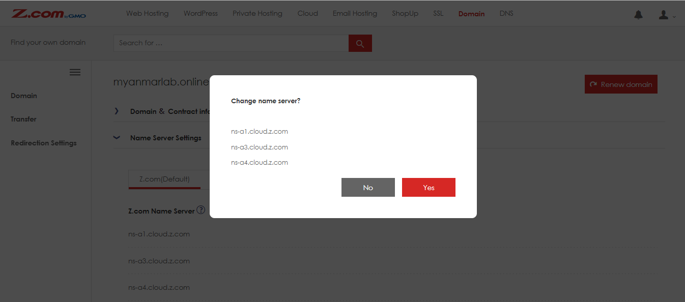
Task: Confirm name server change with Yes
Action: click(429, 187)
